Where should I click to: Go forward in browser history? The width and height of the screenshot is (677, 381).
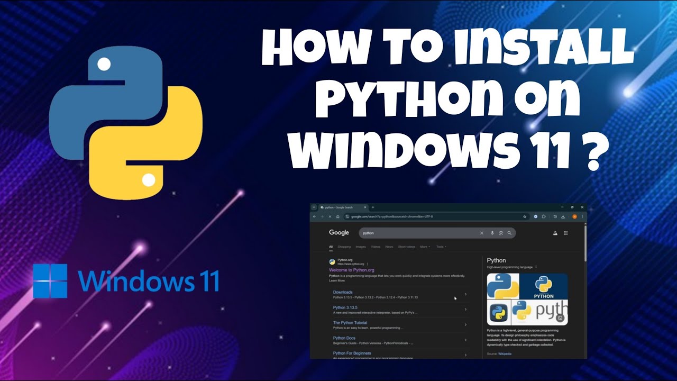[322, 216]
